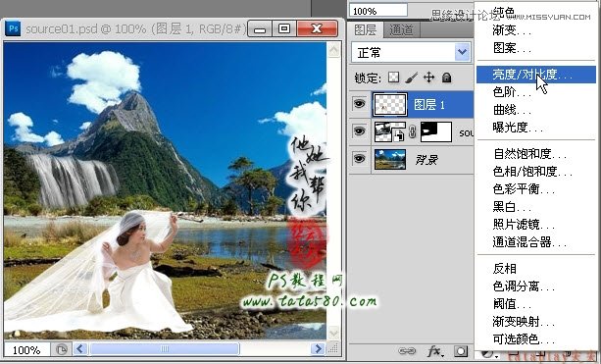The width and height of the screenshot is (601, 364).
Task: Select 阈值... menu item
Action: coord(535,304)
